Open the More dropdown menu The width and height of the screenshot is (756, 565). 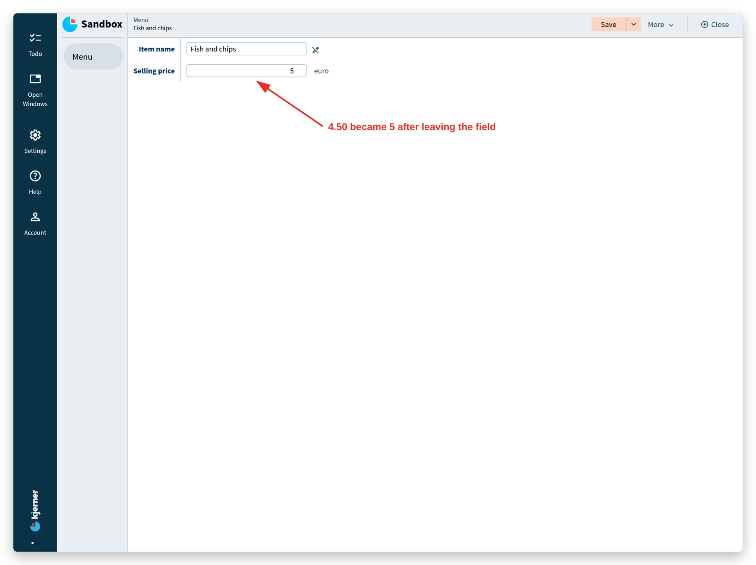661,25
